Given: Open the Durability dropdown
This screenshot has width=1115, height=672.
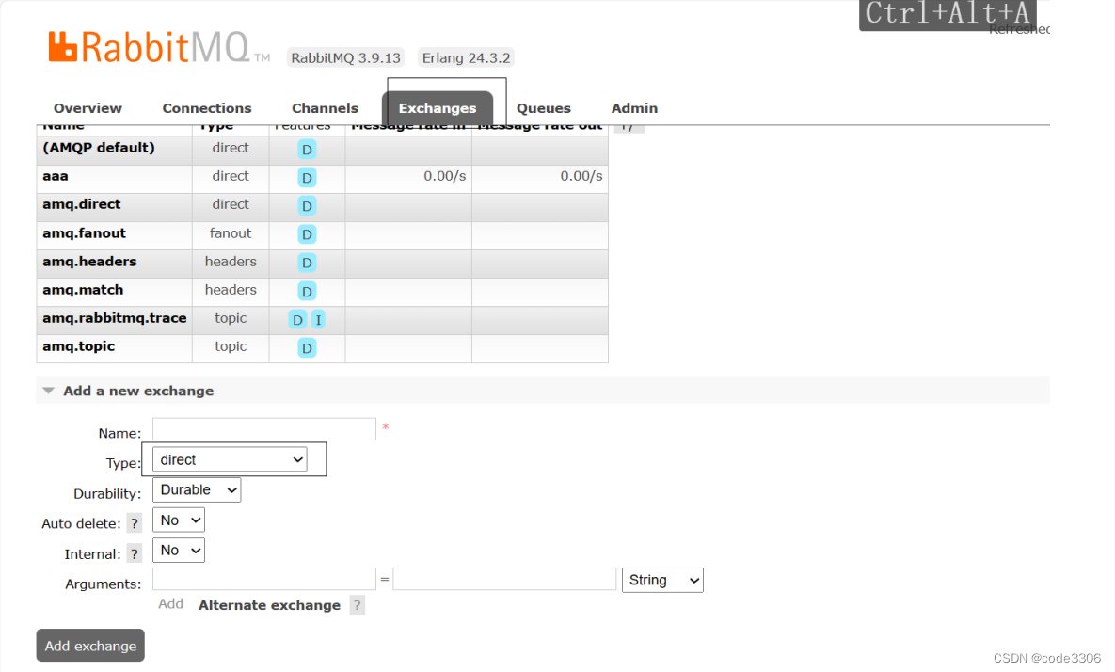Looking at the screenshot, I should (x=197, y=490).
